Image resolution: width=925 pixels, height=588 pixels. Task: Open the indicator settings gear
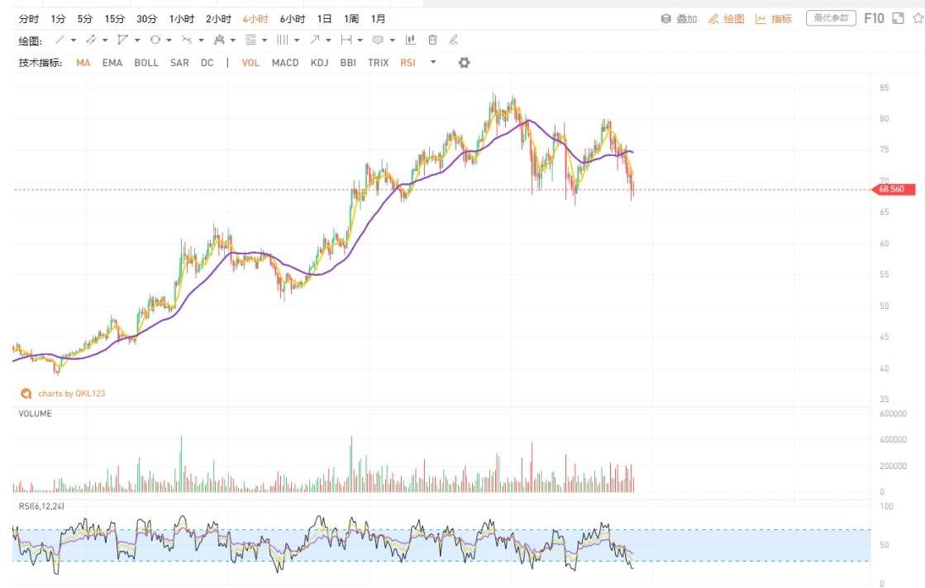point(464,63)
